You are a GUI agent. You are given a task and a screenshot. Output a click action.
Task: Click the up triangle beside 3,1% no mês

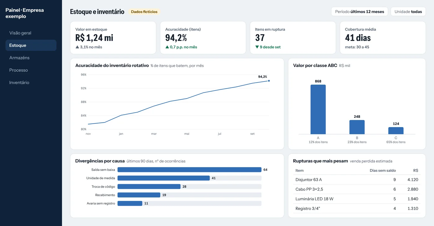(77, 47)
